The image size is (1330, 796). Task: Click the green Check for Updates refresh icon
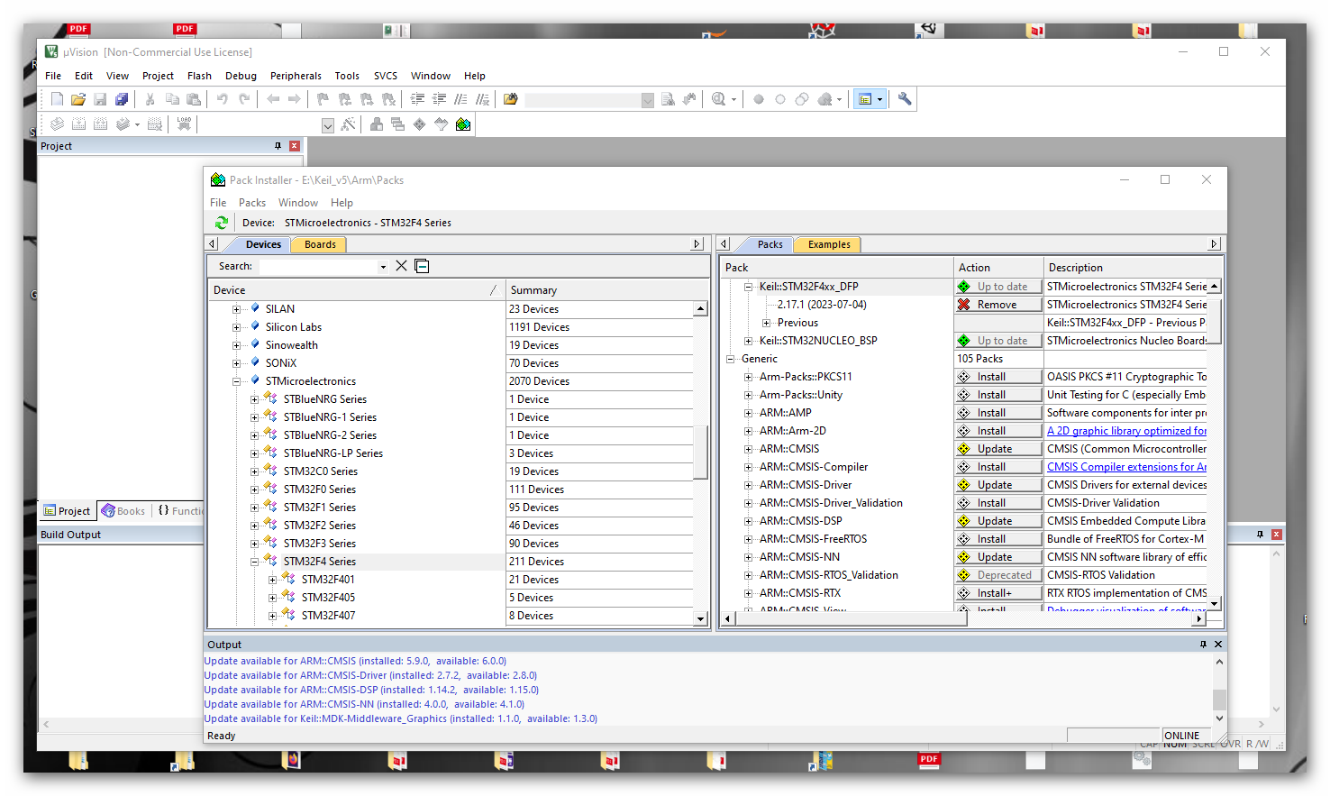click(x=222, y=223)
